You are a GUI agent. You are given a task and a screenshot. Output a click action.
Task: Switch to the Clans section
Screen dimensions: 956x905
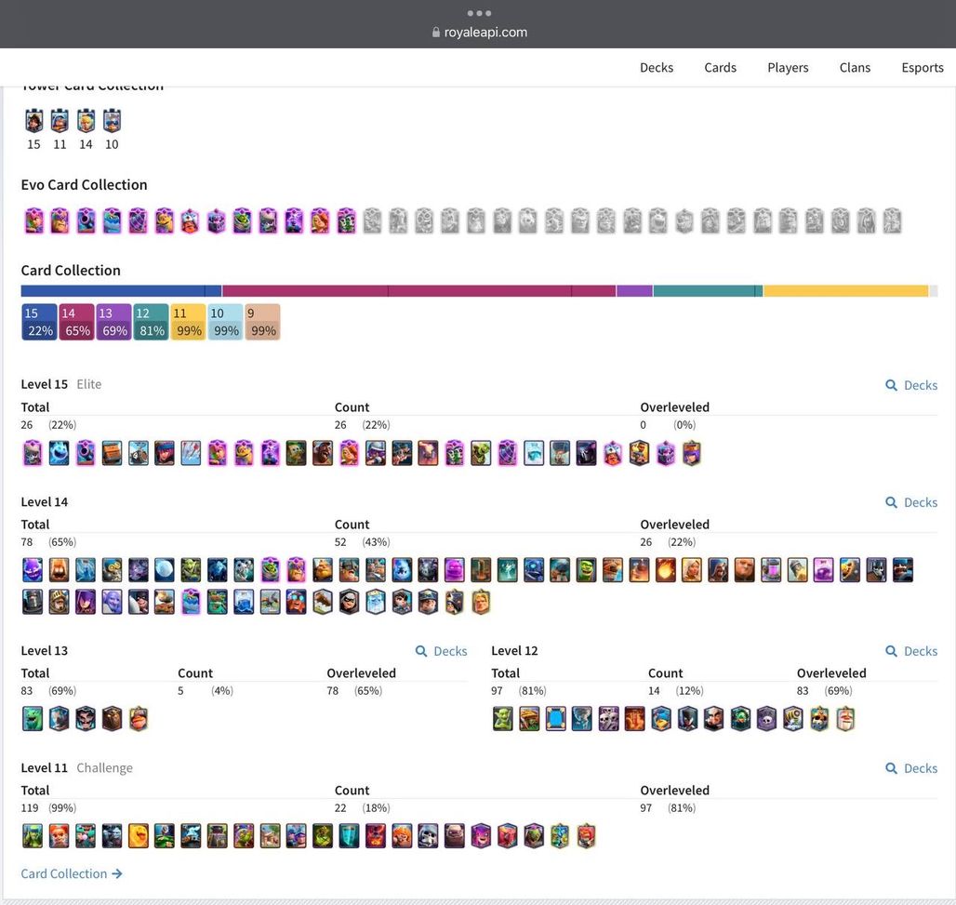[855, 67]
